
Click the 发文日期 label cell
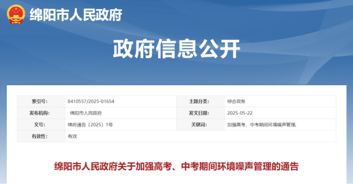coord(200,113)
